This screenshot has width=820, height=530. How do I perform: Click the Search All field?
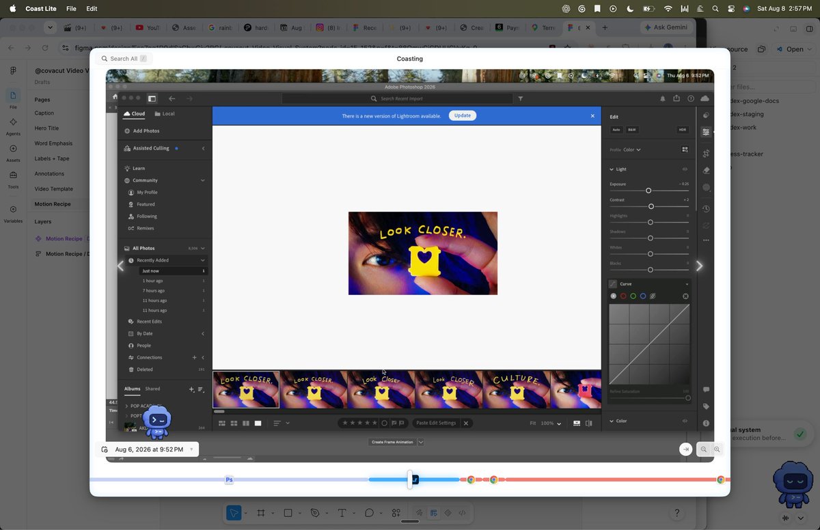(x=124, y=59)
